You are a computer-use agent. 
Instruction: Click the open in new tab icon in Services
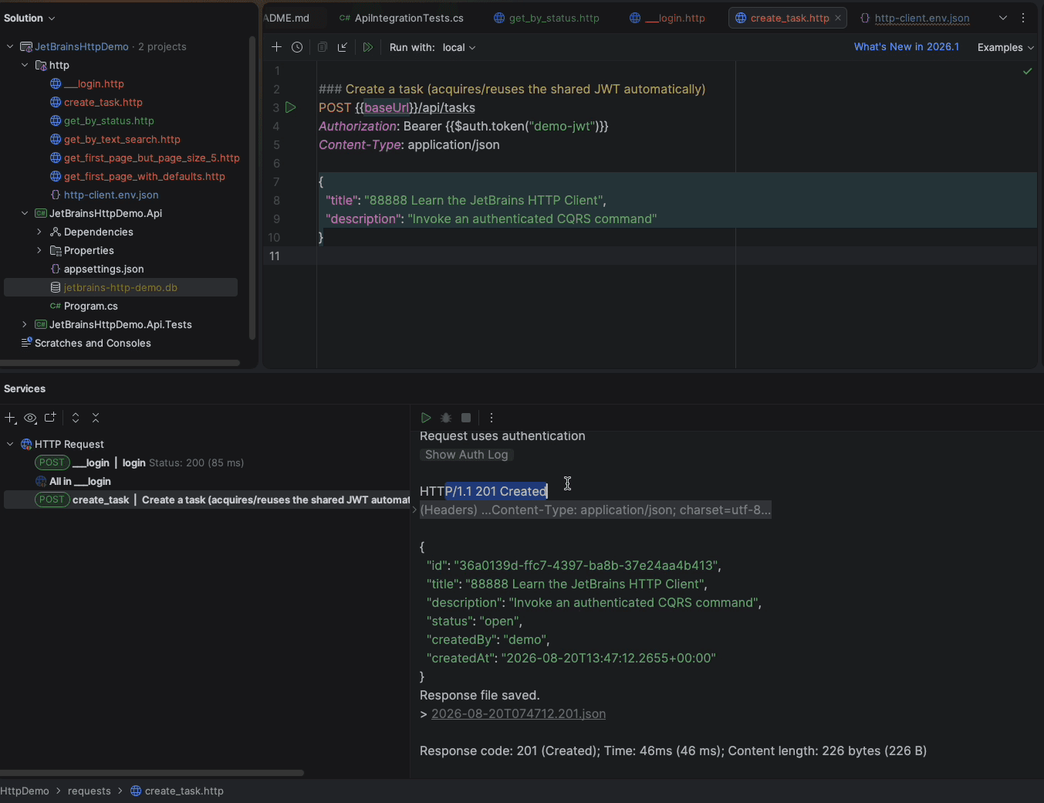click(50, 418)
